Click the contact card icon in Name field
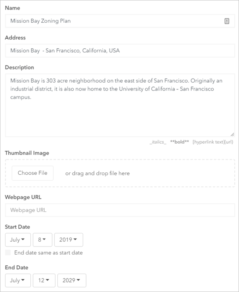 tap(227, 21)
